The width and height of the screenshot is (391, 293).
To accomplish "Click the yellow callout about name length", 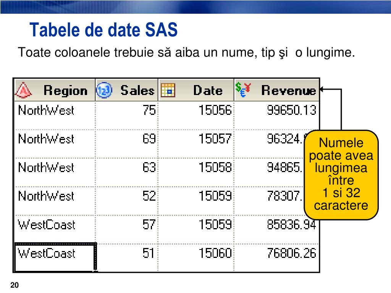I will [x=341, y=175].
